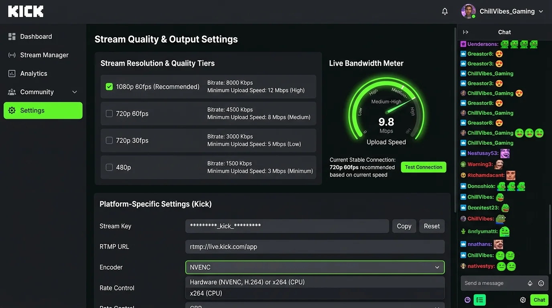
Task: Click the Minimum Upload Speed: 5 Mbps (Low) text
Action: (254, 144)
